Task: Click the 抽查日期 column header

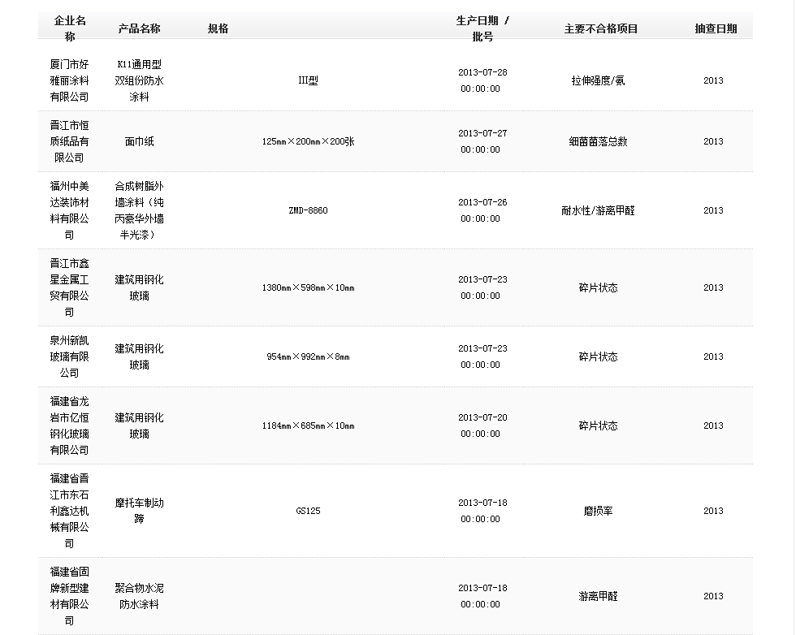Action: [x=716, y=28]
